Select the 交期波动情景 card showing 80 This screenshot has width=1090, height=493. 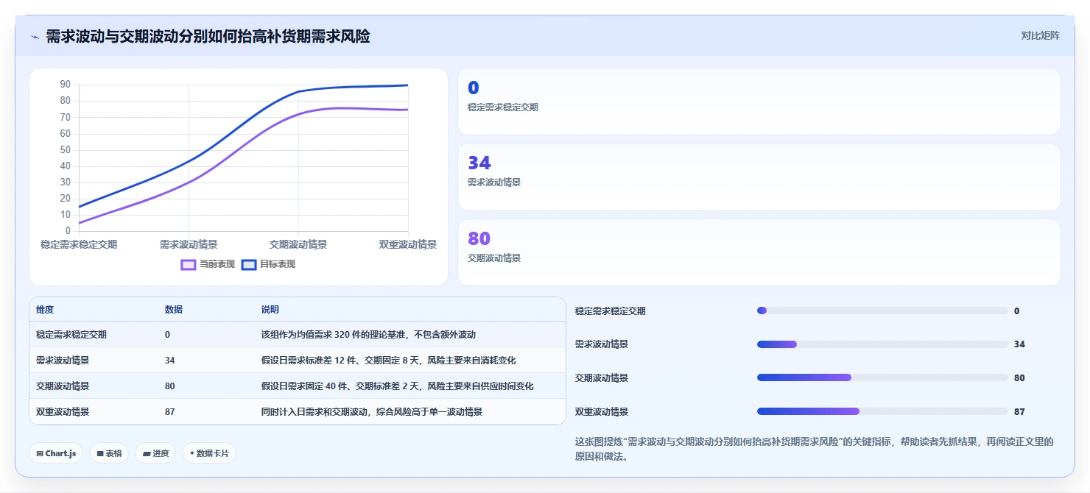(x=759, y=252)
